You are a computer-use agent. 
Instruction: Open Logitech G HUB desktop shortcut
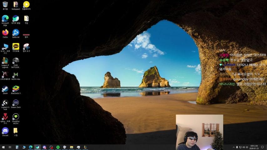coord(5,102)
